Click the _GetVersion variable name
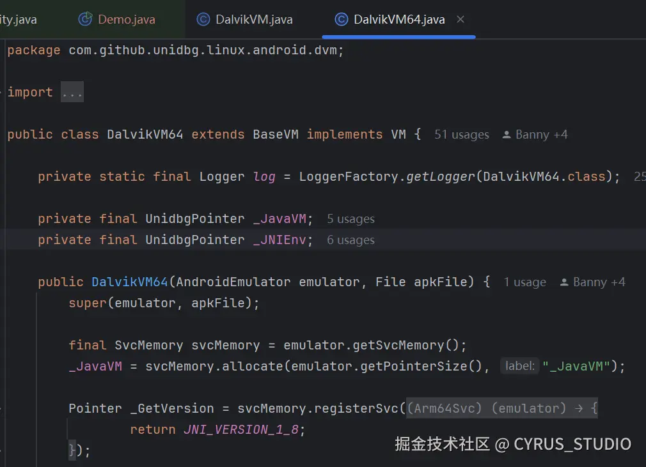Image resolution: width=646 pixels, height=467 pixels. (x=172, y=408)
